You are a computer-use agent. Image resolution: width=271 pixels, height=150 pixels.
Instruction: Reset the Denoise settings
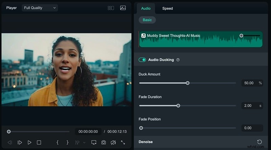pos(259,142)
